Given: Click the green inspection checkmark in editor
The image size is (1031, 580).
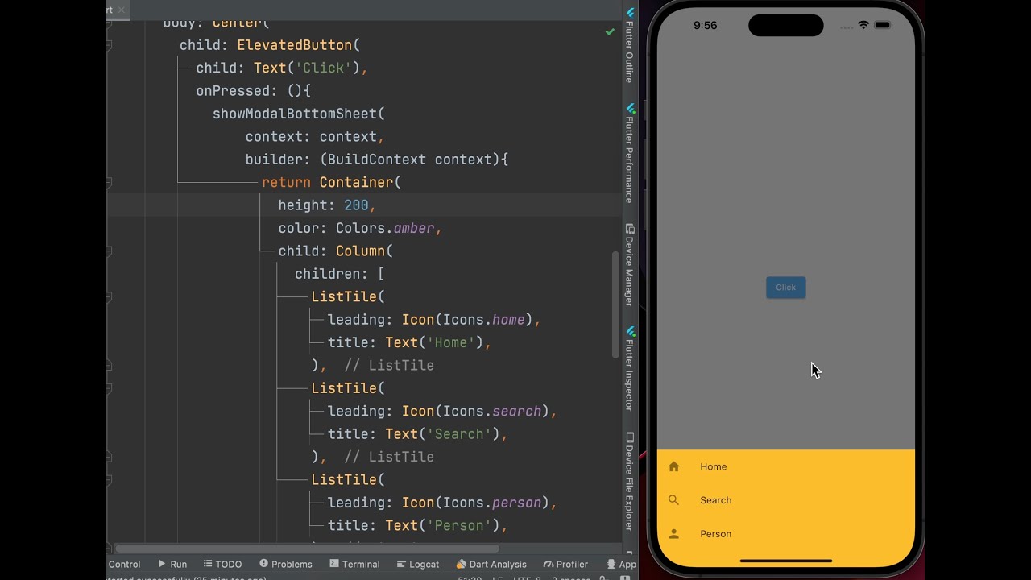Looking at the screenshot, I should pos(610,31).
